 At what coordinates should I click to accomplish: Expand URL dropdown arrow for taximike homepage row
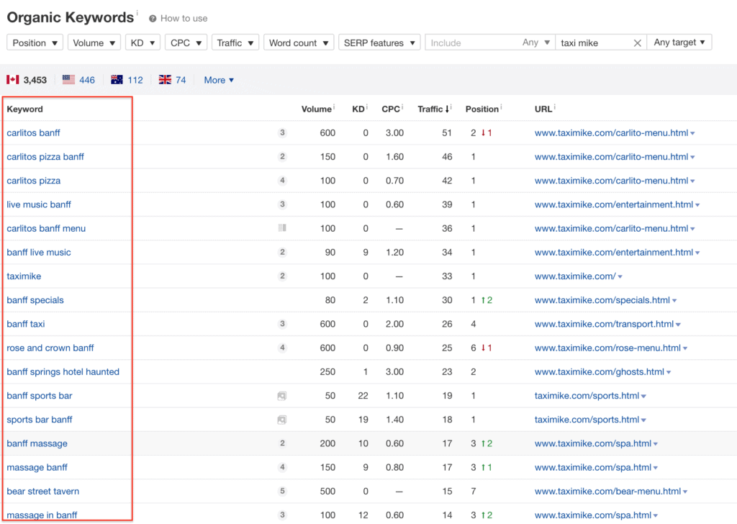pyautogui.click(x=620, y=277)
